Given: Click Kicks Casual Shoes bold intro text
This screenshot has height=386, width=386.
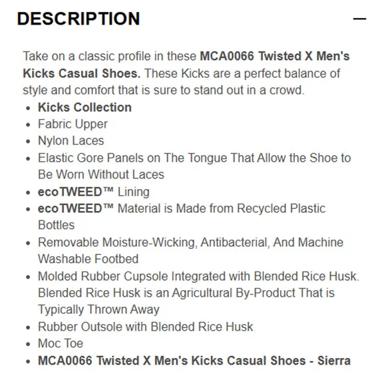Looking at the screenshot, I should tap(82, 73).
